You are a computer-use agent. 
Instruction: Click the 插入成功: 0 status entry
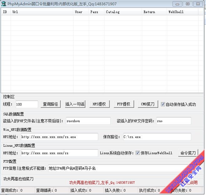click(81, 190)
